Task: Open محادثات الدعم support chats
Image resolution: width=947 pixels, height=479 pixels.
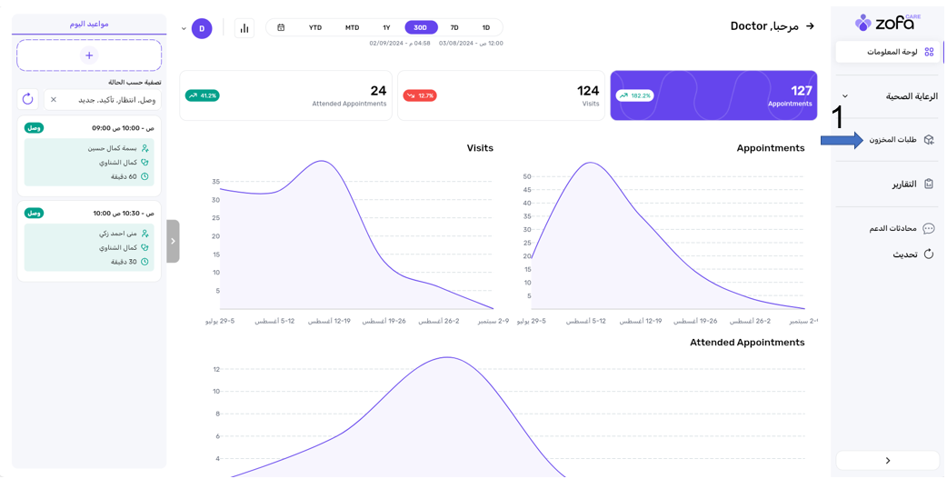Action: tap(892, 228)
